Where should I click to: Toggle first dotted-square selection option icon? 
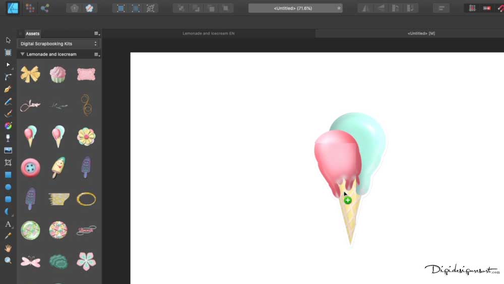(121, 8)
